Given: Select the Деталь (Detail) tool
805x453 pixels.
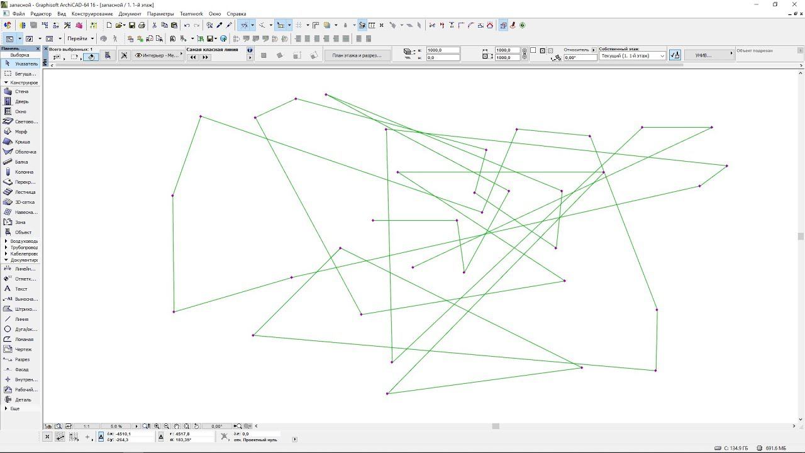Looking at the screenshot, I should pyautogui.click(x=21, y=400).
